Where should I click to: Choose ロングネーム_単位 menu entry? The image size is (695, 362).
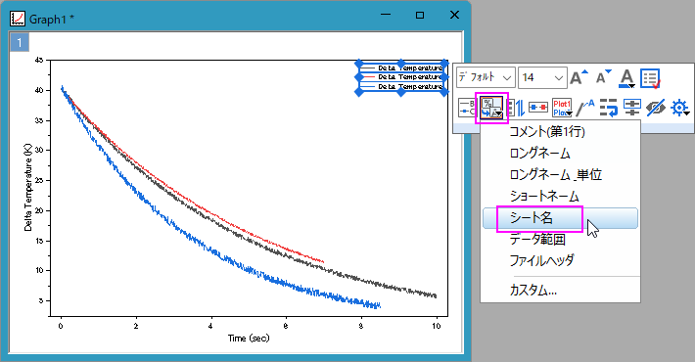click(x=556, y=174)
